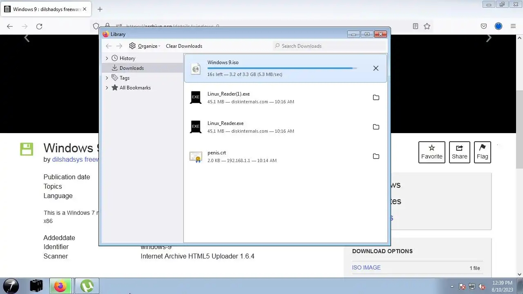Click the Windows 9.iso download progress bar
The image size is (523, 294).
coord(282,68)
